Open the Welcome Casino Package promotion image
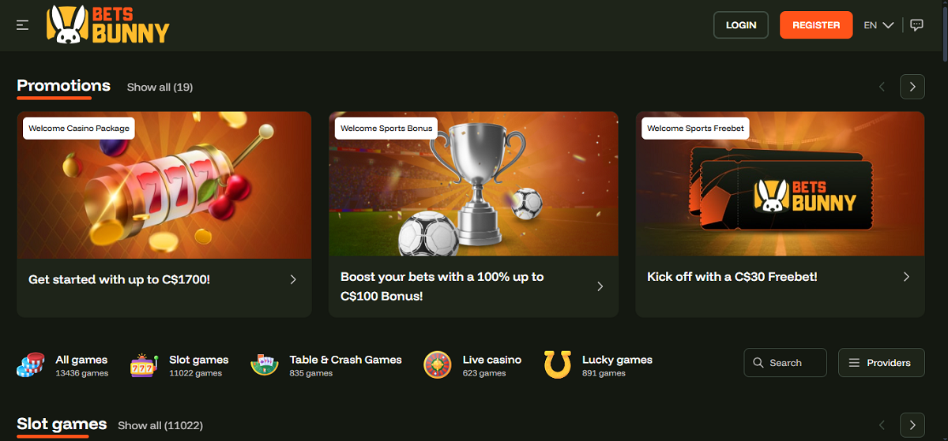This screenshot has width=948, height=441. 164,185
